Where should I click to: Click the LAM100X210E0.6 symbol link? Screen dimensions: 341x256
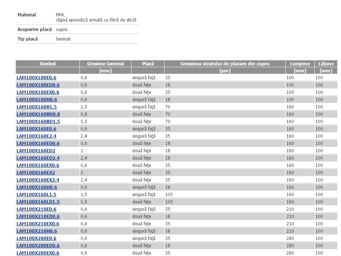(x=36, y=209)
